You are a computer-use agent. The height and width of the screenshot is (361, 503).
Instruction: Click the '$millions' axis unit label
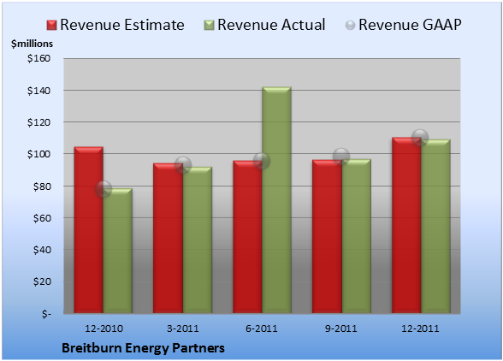coord(32,44)
